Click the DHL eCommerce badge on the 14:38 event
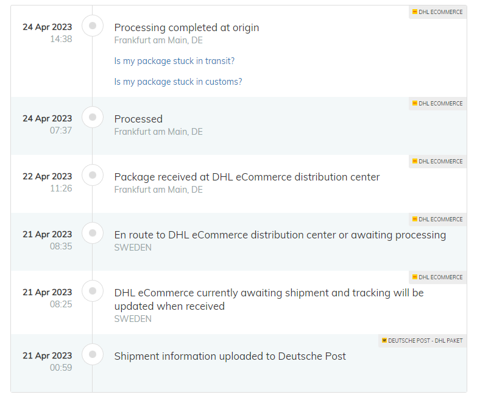Screen dimensions: 477x400 pyautogui.click(x=437, y=12)
